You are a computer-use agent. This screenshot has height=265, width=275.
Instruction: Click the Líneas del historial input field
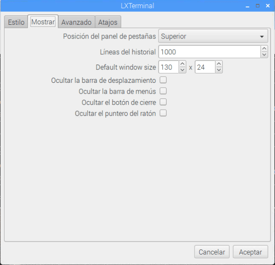tap(210, 52)
